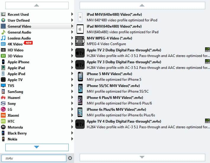Expand the HD Video submenu arrow
This screenshot has width=210, height=163.
coord(72,50)
